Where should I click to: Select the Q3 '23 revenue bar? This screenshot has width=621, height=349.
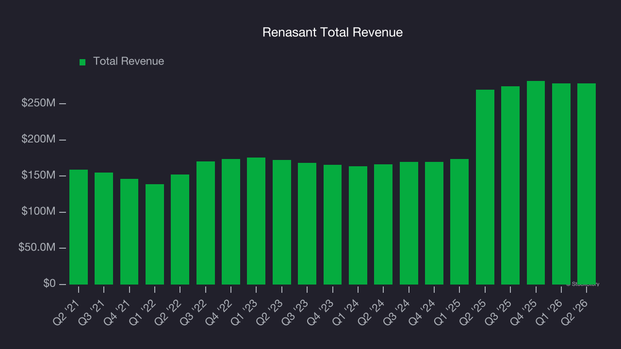tap(307, 223)
